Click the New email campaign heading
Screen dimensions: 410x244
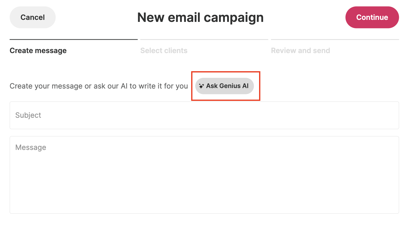click(200, 17)
